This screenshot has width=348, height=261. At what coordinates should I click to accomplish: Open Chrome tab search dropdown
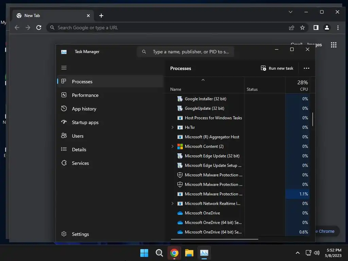tap(290, 12)
